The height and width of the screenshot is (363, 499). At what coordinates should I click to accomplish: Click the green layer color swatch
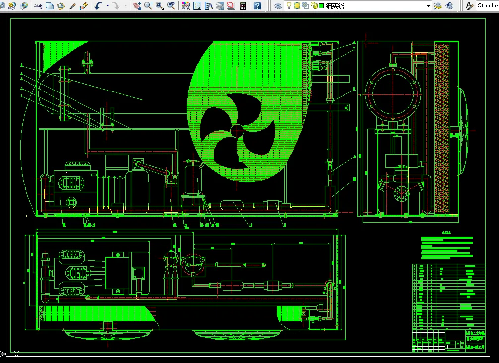(x=321, y=6)
